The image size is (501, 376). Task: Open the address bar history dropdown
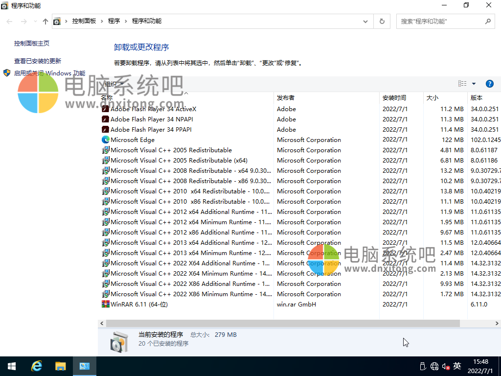(365, 22)
